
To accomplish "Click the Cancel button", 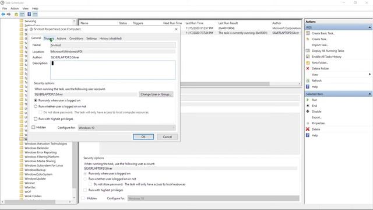I will pyautogui.click(x=167, y=136).
